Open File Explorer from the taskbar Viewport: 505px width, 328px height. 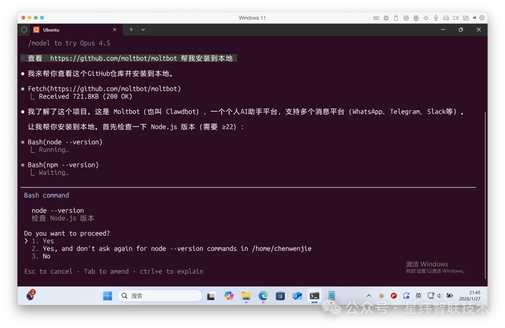coord(246,296)
